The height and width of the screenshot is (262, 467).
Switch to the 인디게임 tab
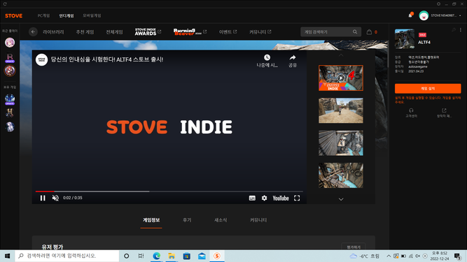pyautogui.click(x=67, y=16)
